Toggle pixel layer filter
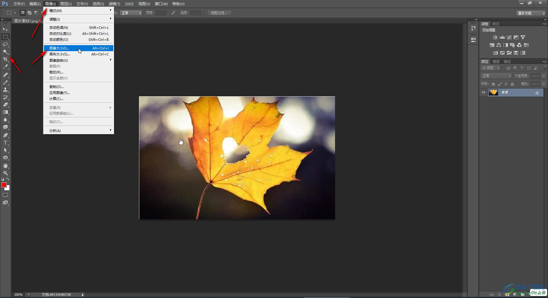The width and height of the screenshot is (548, 298). 508,68
